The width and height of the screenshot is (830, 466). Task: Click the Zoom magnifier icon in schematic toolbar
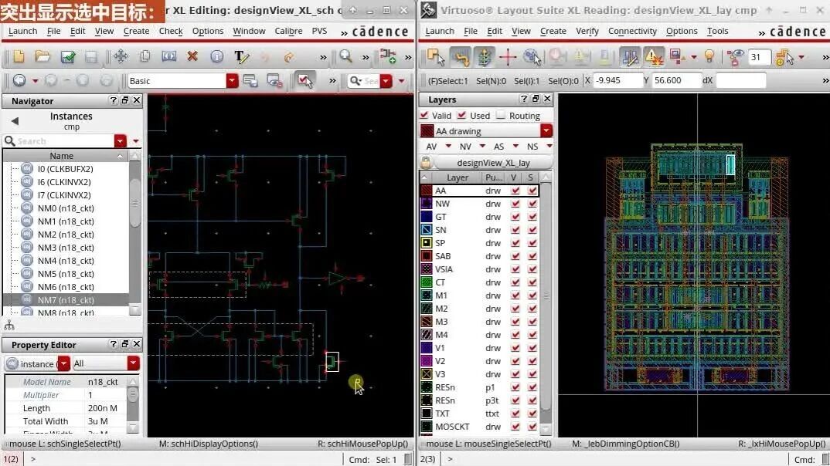point(345,56)
